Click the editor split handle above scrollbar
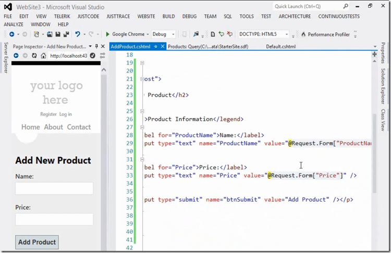 coord(374,54)
